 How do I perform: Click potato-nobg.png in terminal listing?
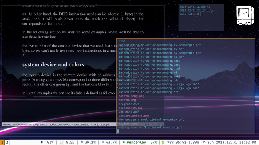(131, 96)
